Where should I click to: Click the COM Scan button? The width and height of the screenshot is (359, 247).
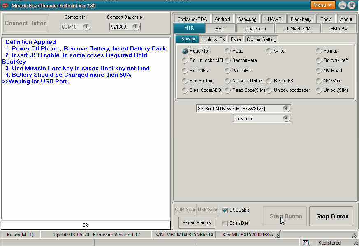(185, 210)
